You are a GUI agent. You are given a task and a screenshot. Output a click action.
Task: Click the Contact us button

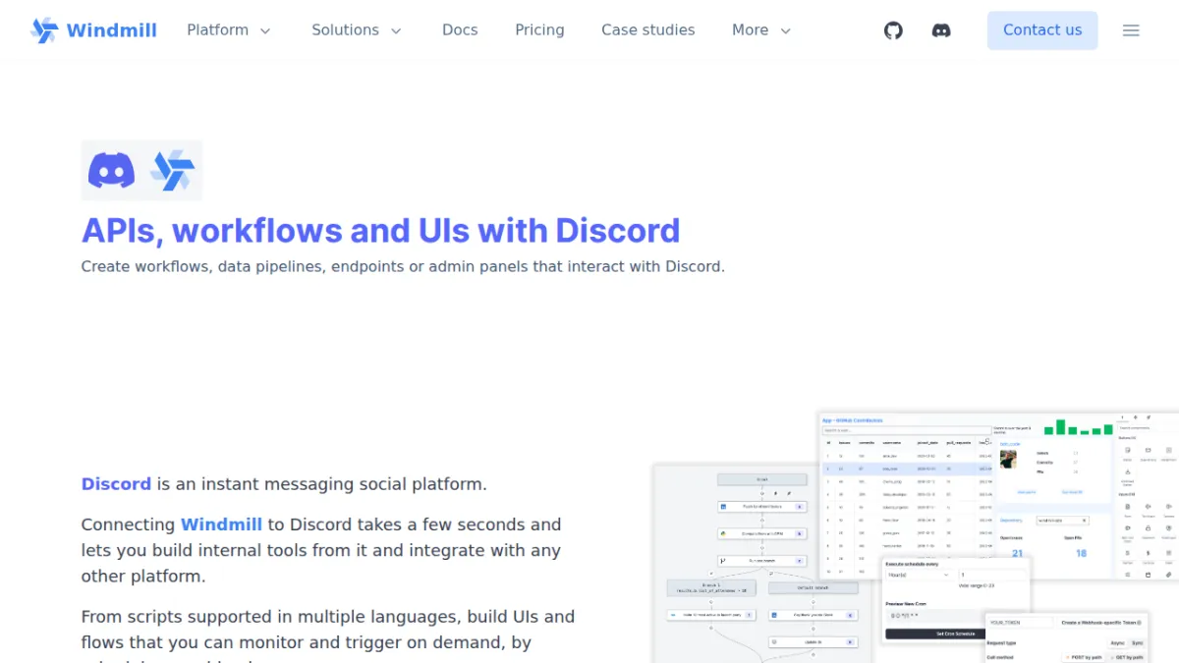[x=1042, y=30]
